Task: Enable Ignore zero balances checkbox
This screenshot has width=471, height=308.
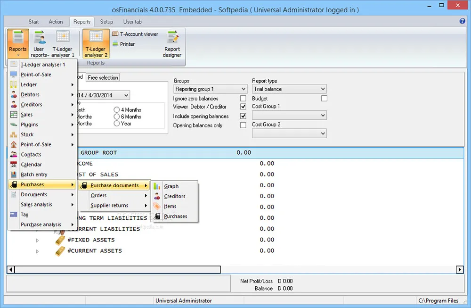Action: [x=243, y=99]
